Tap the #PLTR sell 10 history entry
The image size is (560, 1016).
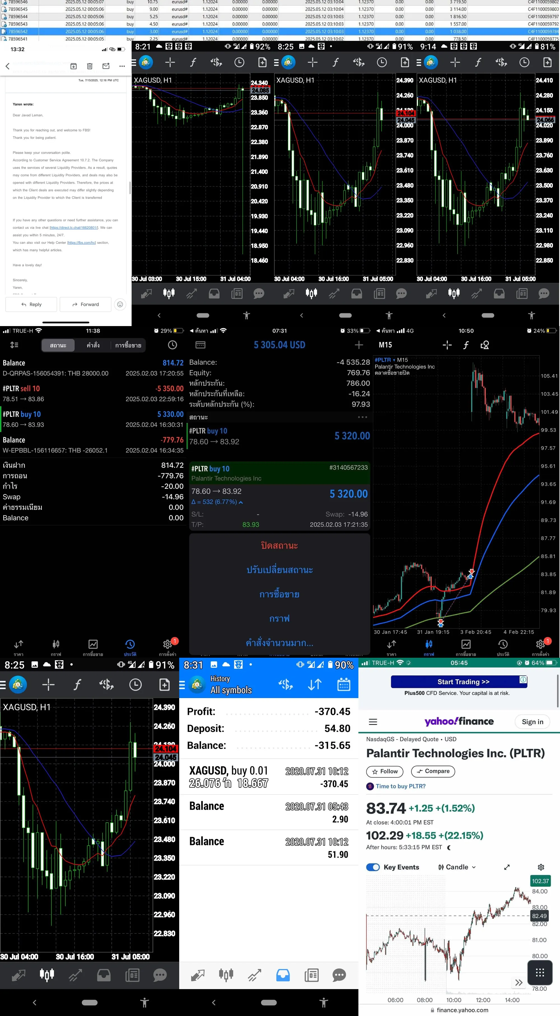point(93,394)
